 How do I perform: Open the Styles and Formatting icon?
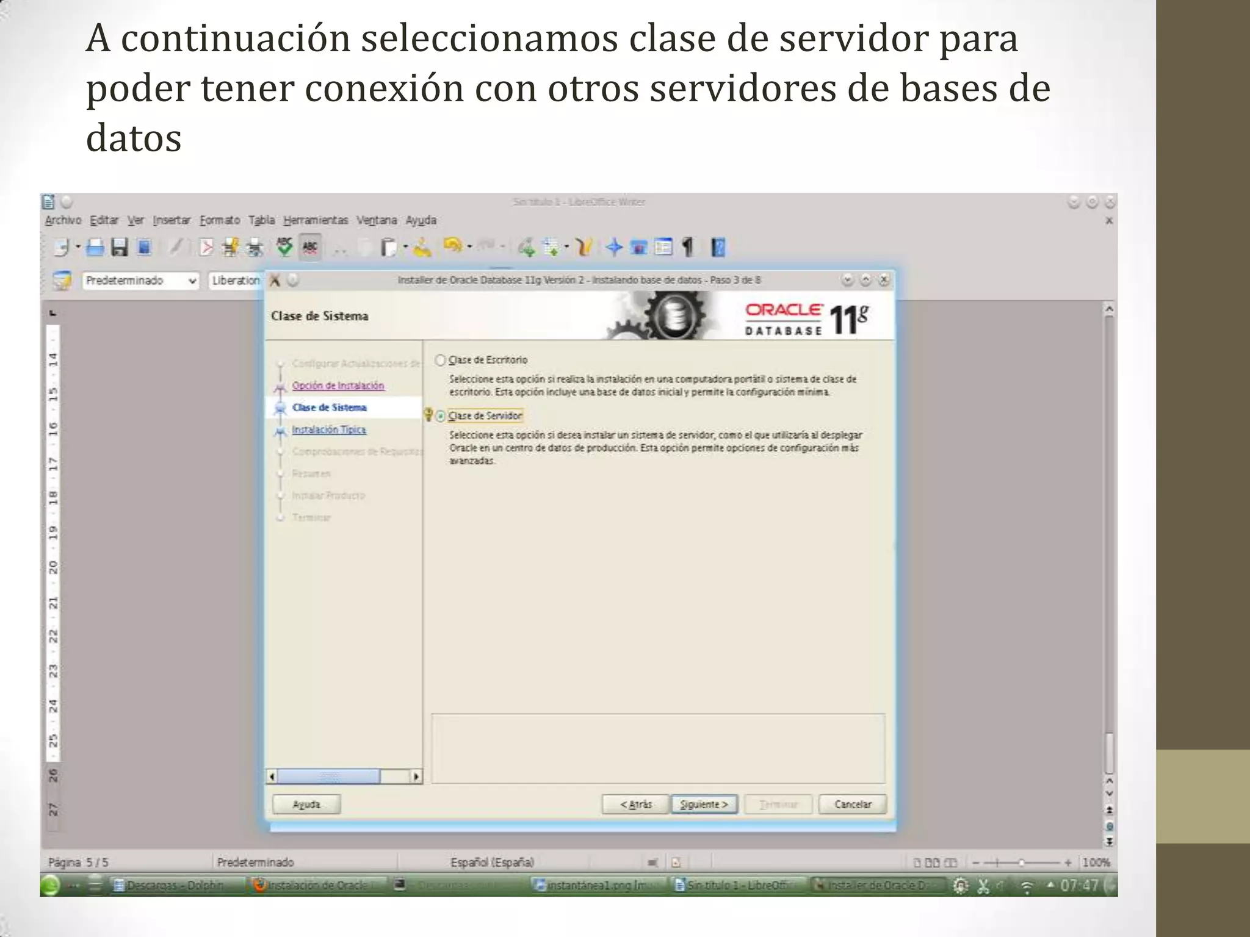tap(62, 281)
